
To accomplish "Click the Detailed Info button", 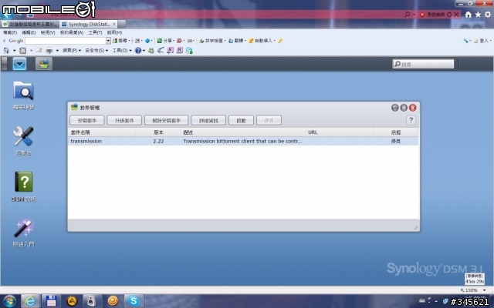I will [208, 120].
